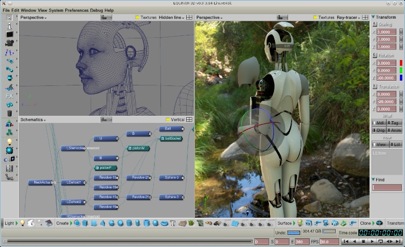Click the trash can icon in left toolbar

(x=9, y=114)
